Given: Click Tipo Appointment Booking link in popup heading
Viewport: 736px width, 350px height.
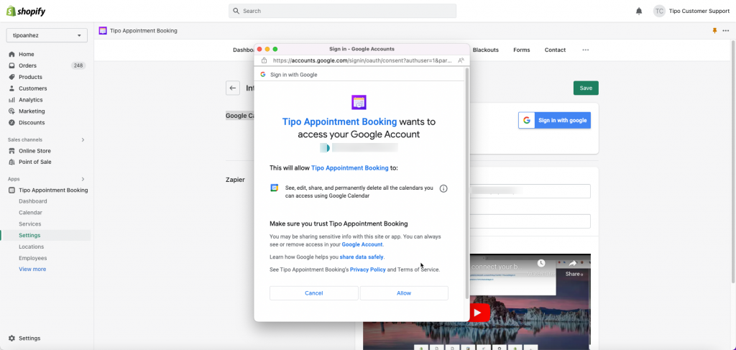Looking at the screenshot, I should tap(339, 121).
